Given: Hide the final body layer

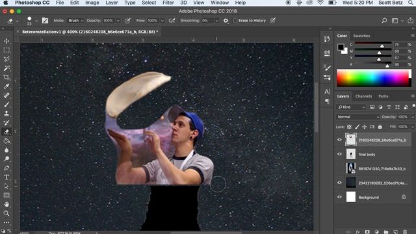Looking at the screenshot, I should pos(339,154).
